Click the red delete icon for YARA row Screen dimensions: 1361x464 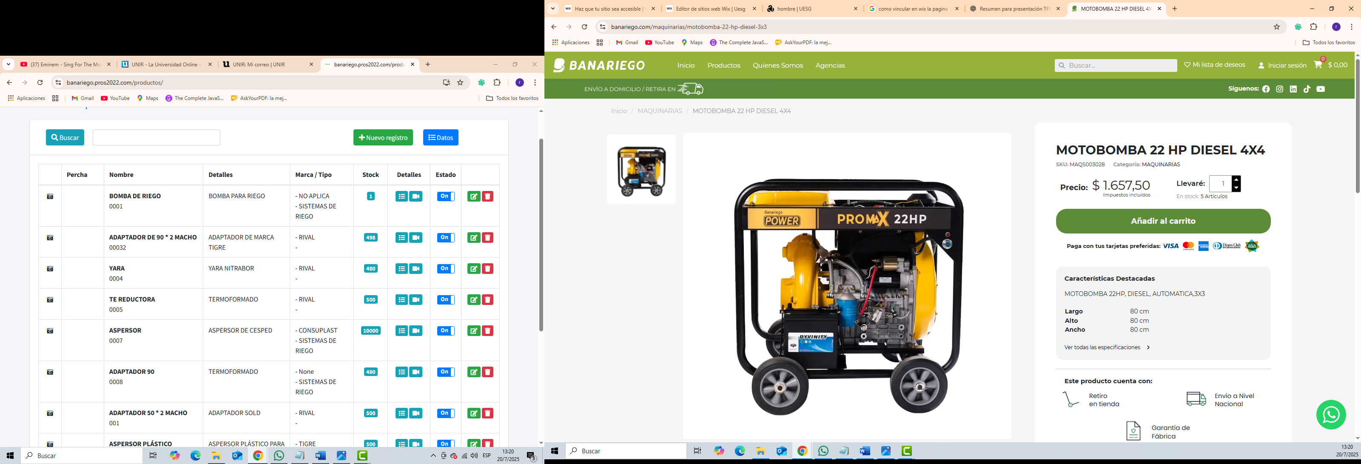488,269
